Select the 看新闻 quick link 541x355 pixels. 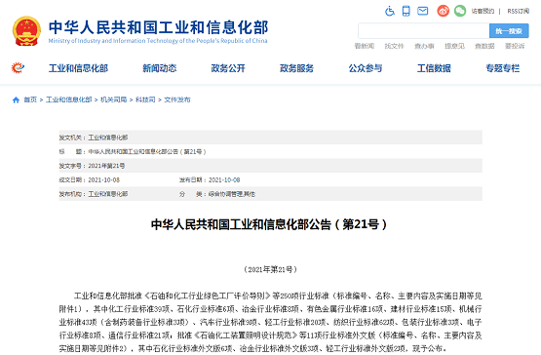tap(365, 46)
